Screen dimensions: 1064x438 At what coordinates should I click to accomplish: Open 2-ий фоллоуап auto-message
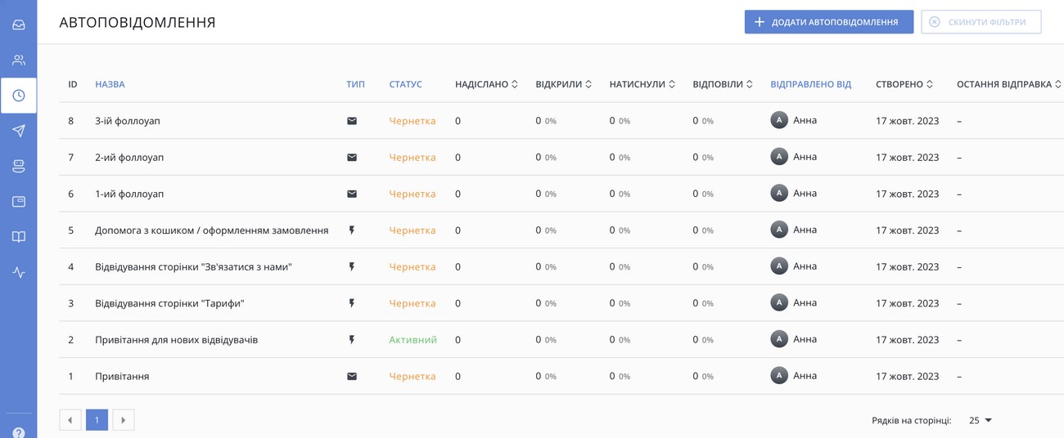pyautogui.click(x=129, y=157)
